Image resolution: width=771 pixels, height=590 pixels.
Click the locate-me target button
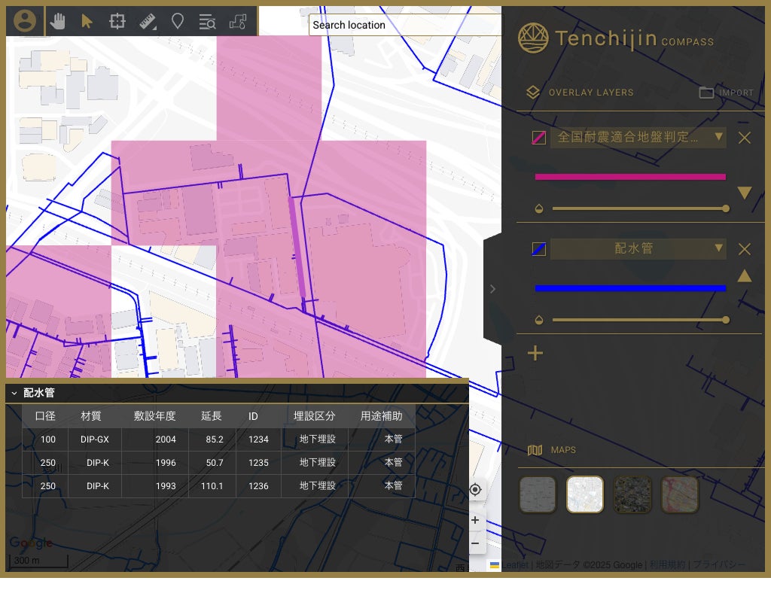tap(475, 490)
